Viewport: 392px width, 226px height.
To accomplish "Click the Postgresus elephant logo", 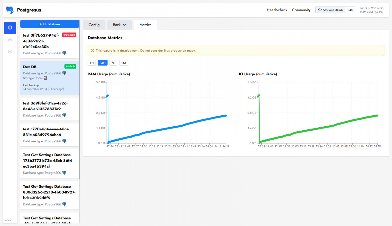I will tap(10, 10).
